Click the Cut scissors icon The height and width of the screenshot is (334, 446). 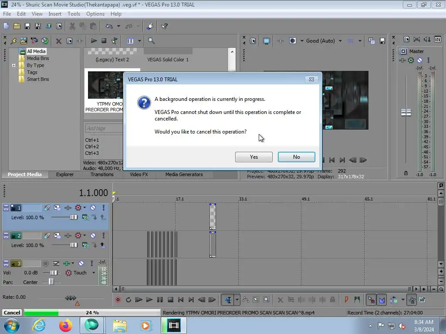(x=73, y=26)
